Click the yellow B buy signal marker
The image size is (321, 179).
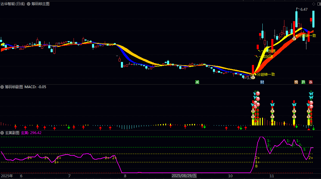click(x=256, y=166)
